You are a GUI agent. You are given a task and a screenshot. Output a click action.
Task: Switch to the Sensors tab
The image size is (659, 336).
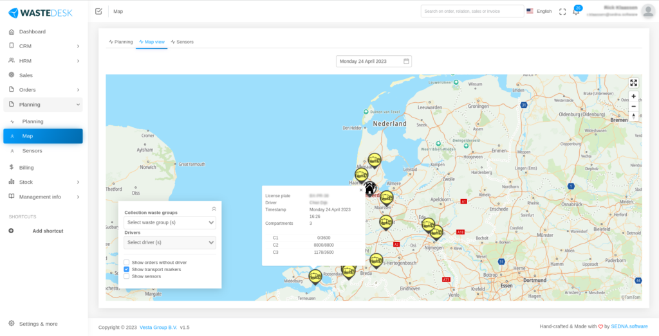click(x=182, y=42)
